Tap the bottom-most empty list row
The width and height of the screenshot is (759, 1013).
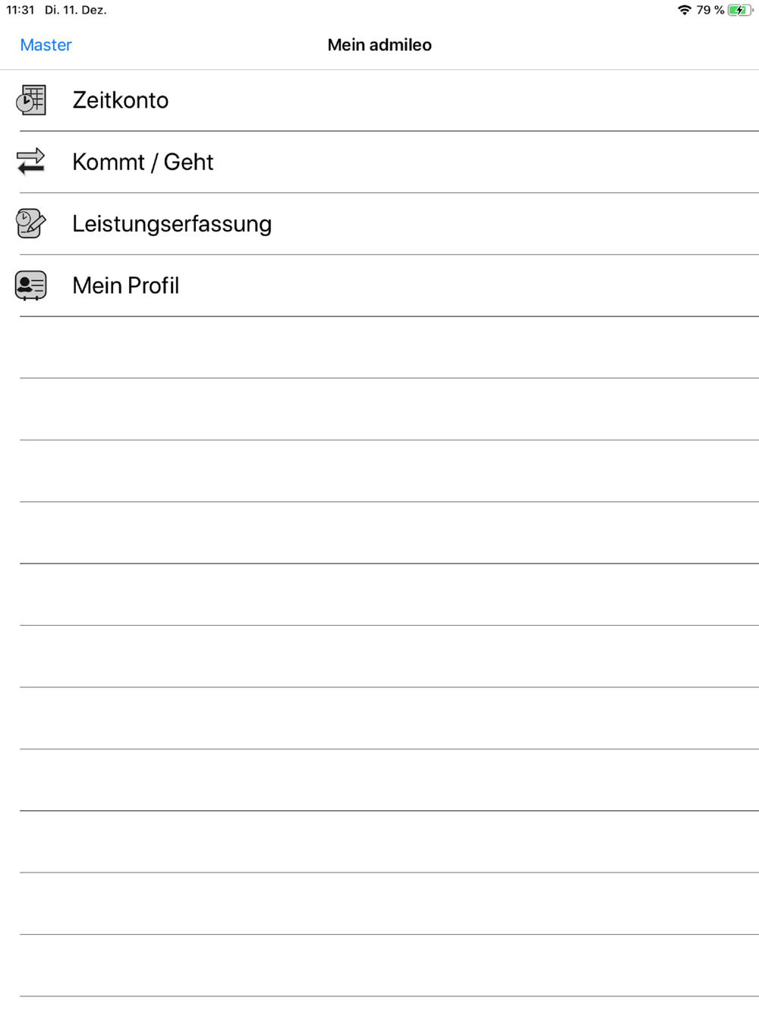(379, 965)
